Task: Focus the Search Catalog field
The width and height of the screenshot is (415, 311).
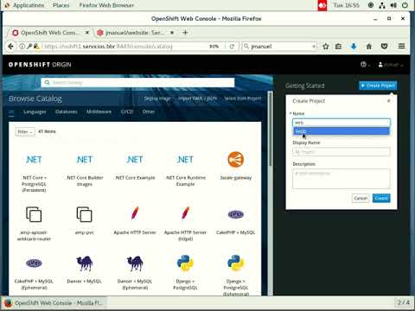Action: (x=137, y=83)
